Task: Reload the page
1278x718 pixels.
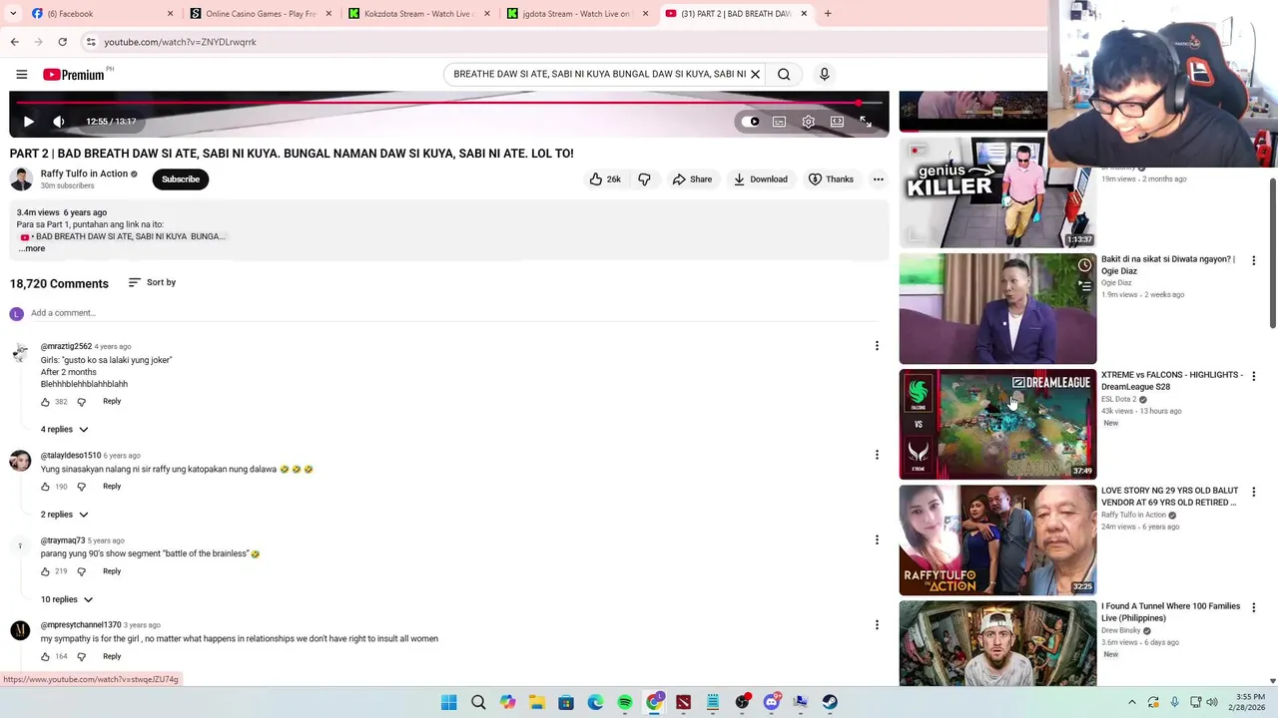Action: click(62, 42)
